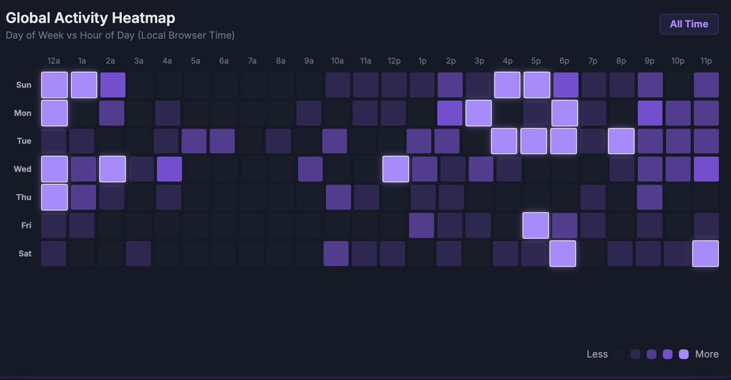
Task: Select the Saturday 6p heatmap cell
Action: point(562,254)
